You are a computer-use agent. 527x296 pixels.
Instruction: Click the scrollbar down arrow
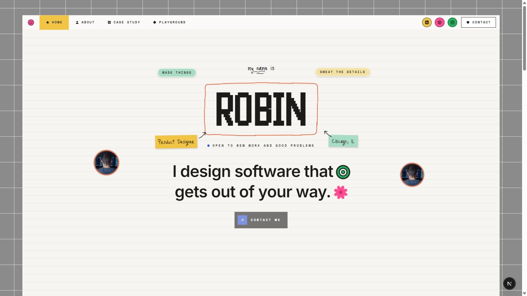(x=524, y=293)
